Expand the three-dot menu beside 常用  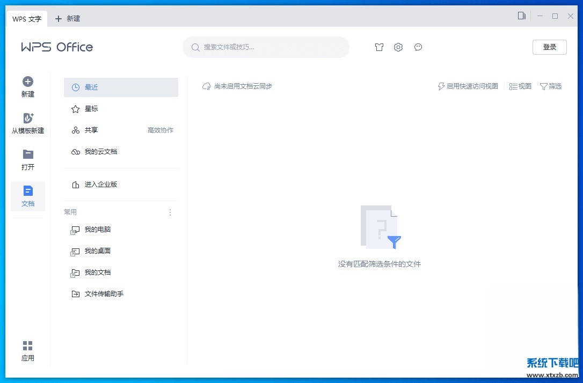click(170, 212)
